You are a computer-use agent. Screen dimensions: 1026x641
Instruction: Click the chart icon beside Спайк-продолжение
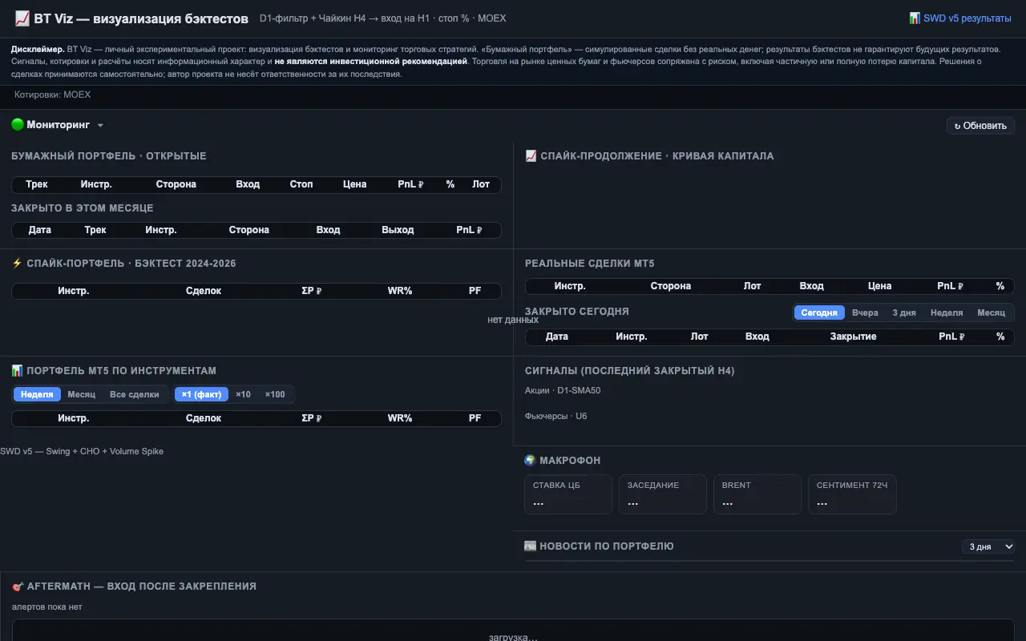point(531,155)
